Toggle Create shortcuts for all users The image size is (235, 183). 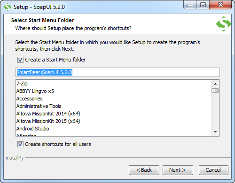point(20,144)
